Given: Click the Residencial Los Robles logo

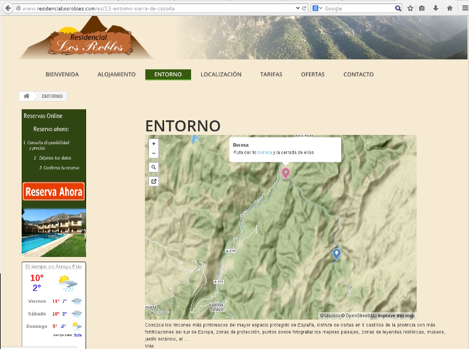Looking at the screenshot, I should [x=87, y=38].
